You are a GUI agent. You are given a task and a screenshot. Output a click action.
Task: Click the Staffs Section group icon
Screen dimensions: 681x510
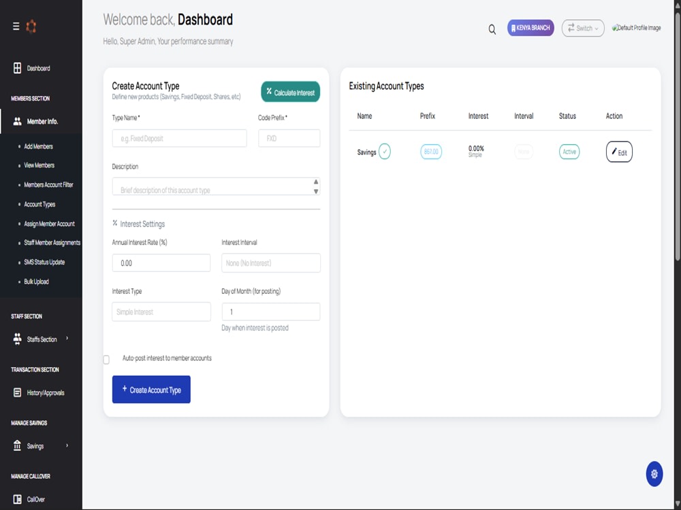(18, 339)
